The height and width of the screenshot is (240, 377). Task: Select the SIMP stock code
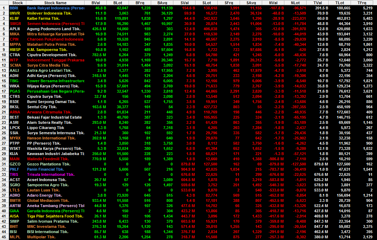[x=14, y=222]
